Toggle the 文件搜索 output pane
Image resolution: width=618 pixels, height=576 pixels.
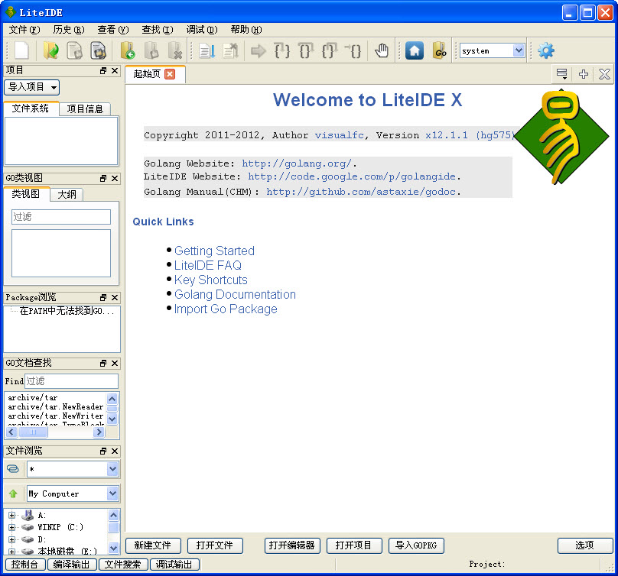coord(123,565)
